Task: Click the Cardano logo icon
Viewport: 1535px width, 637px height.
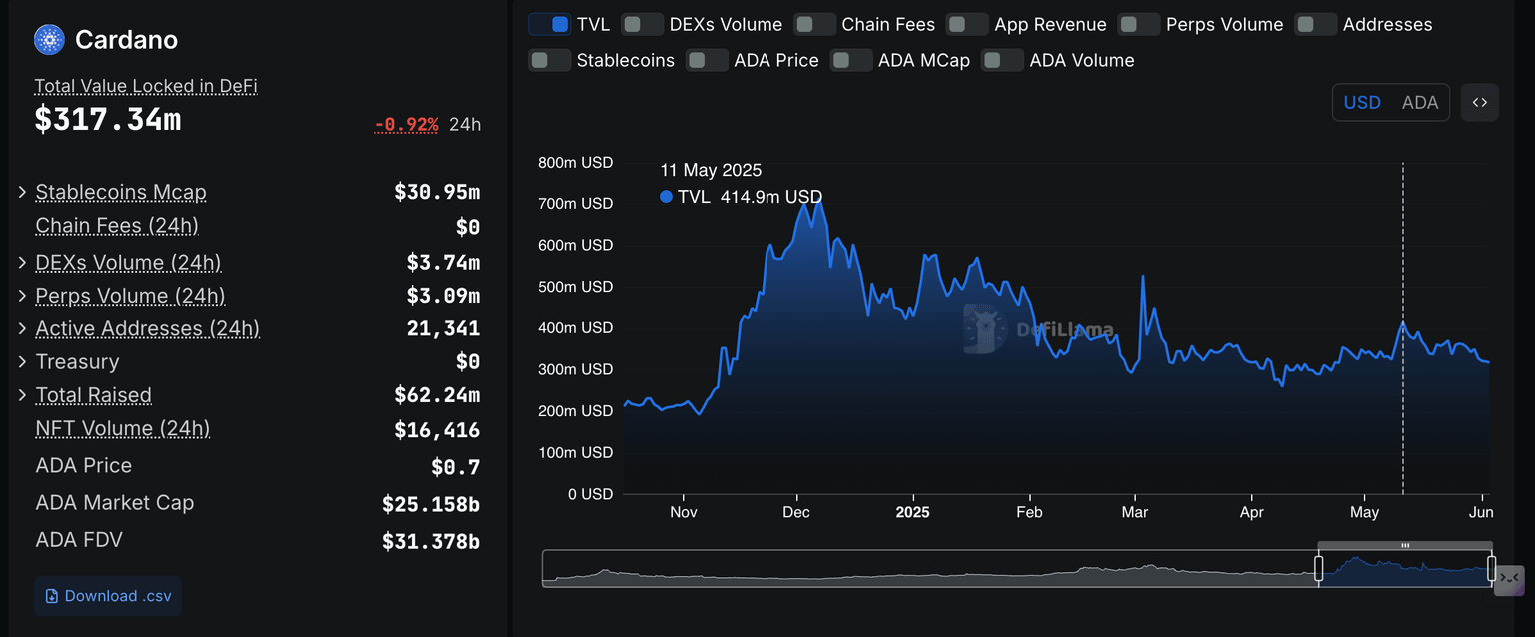Action: (x=49, y=40)
